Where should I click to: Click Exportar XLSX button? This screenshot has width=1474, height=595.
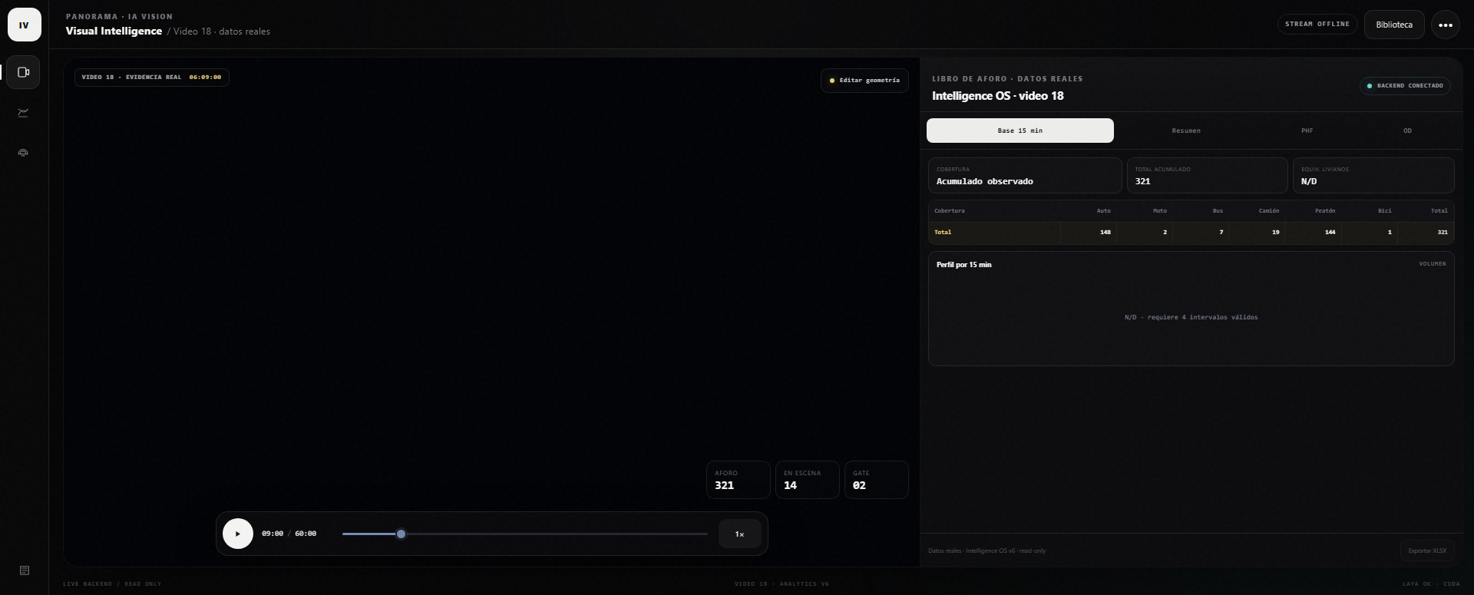click(1426, 550)
